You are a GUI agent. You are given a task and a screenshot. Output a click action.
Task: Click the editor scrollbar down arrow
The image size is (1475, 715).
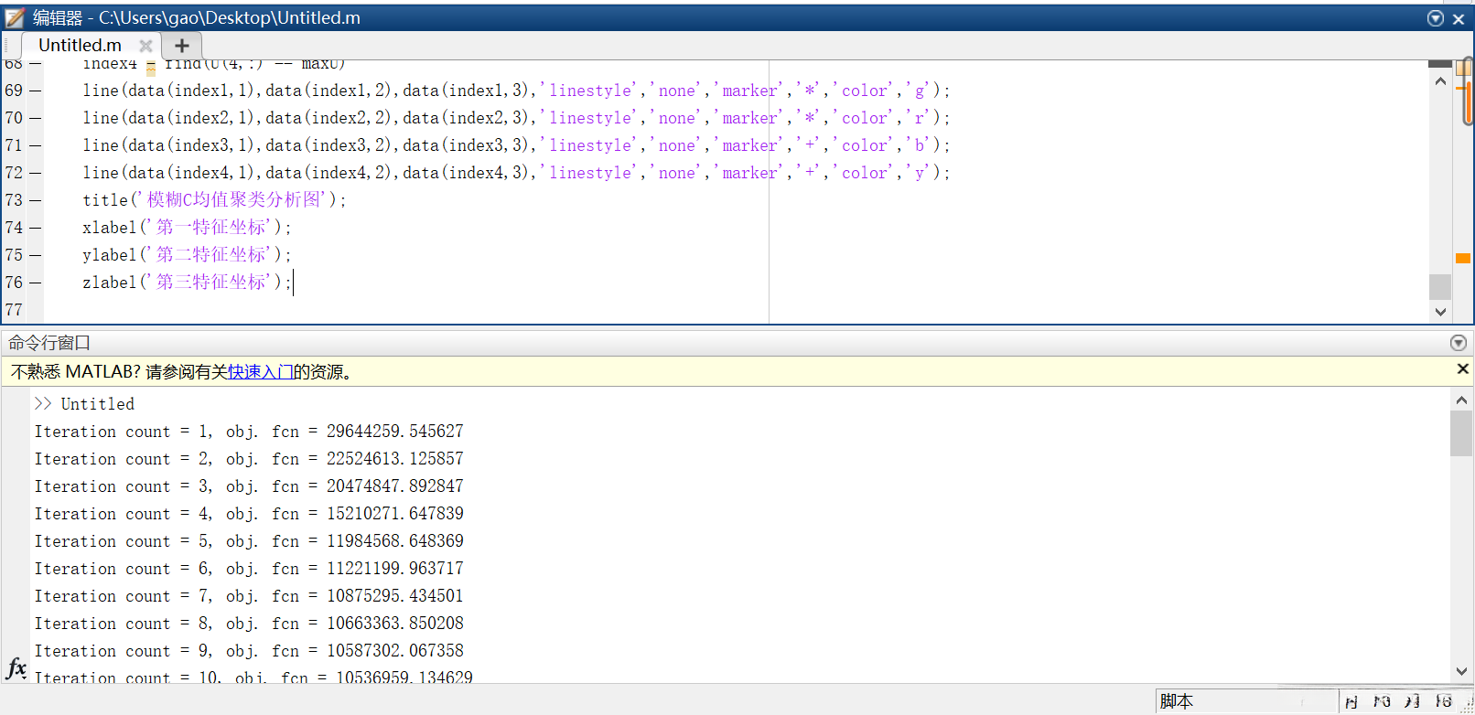(x=1440, y=312)
